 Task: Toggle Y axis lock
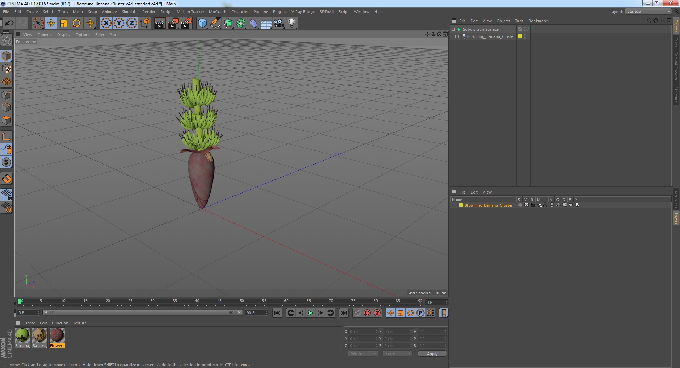[119, 23]
